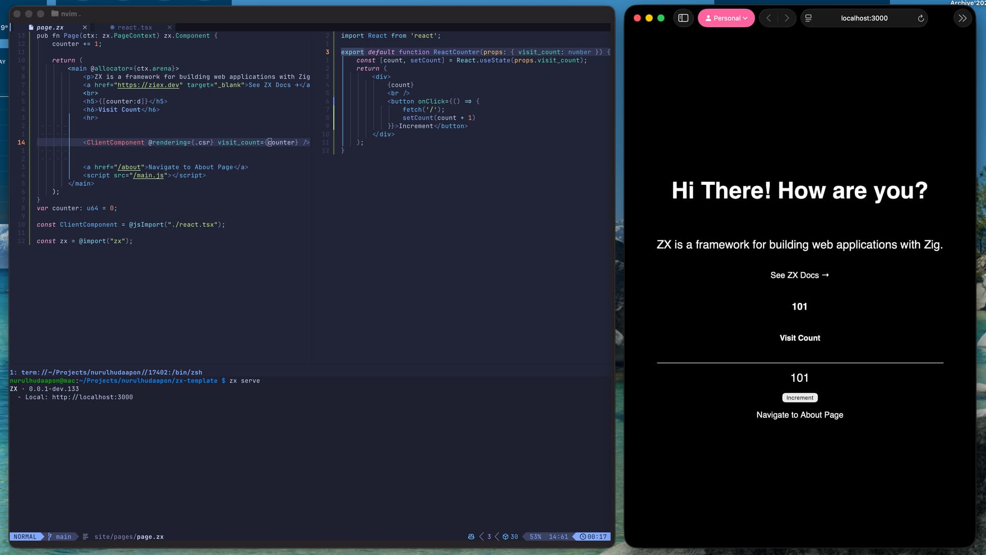Viewport: 986px width, 555px height.
Task: Close the react.tsx tab
Action: [169, 27]
